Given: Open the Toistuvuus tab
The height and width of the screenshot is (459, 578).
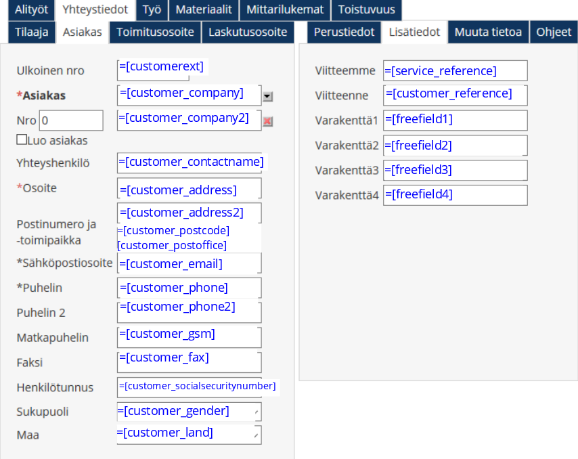Looking at the screenshot, I should 366,9.
